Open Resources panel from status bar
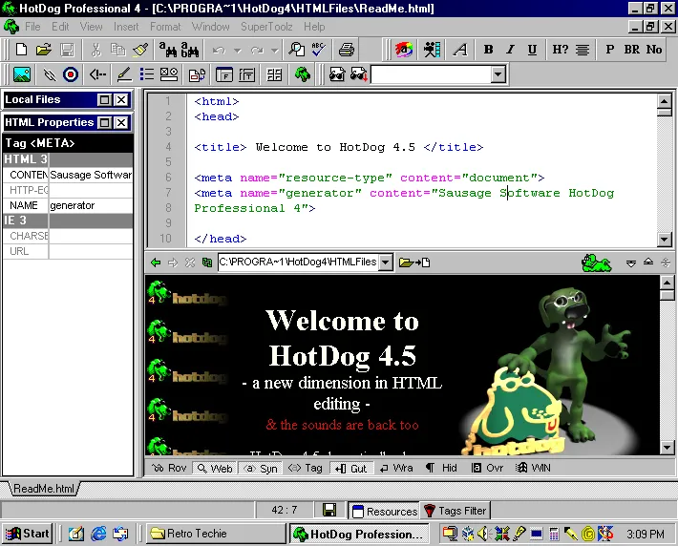 385,511
